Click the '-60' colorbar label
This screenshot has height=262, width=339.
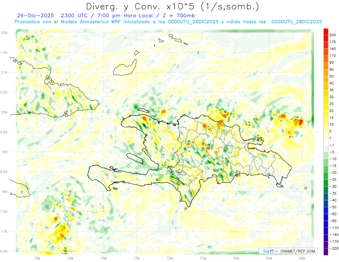click(x=333, y=214)
